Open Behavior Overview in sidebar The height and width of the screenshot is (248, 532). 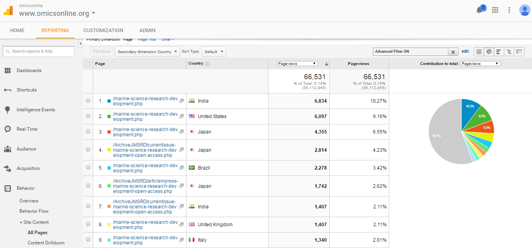[x=29, y=201]
